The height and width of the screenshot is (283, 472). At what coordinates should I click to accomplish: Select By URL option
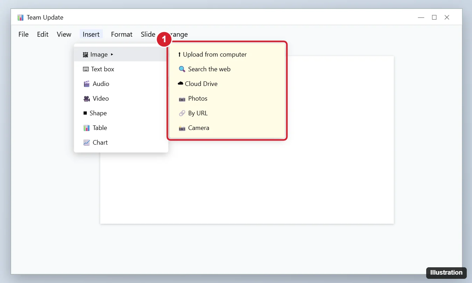click(x=227, y=113)
